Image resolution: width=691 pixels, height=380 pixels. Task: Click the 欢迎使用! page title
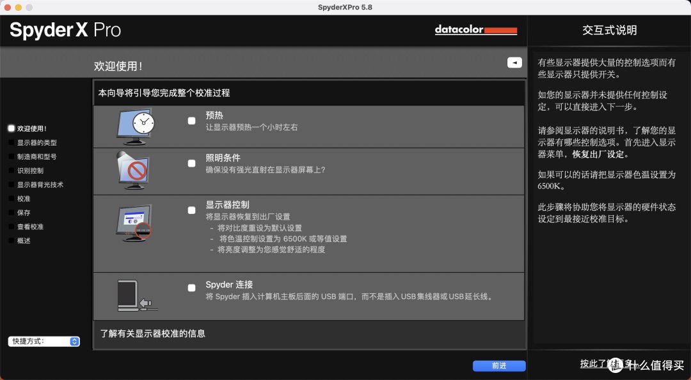(x=118, y=66)
